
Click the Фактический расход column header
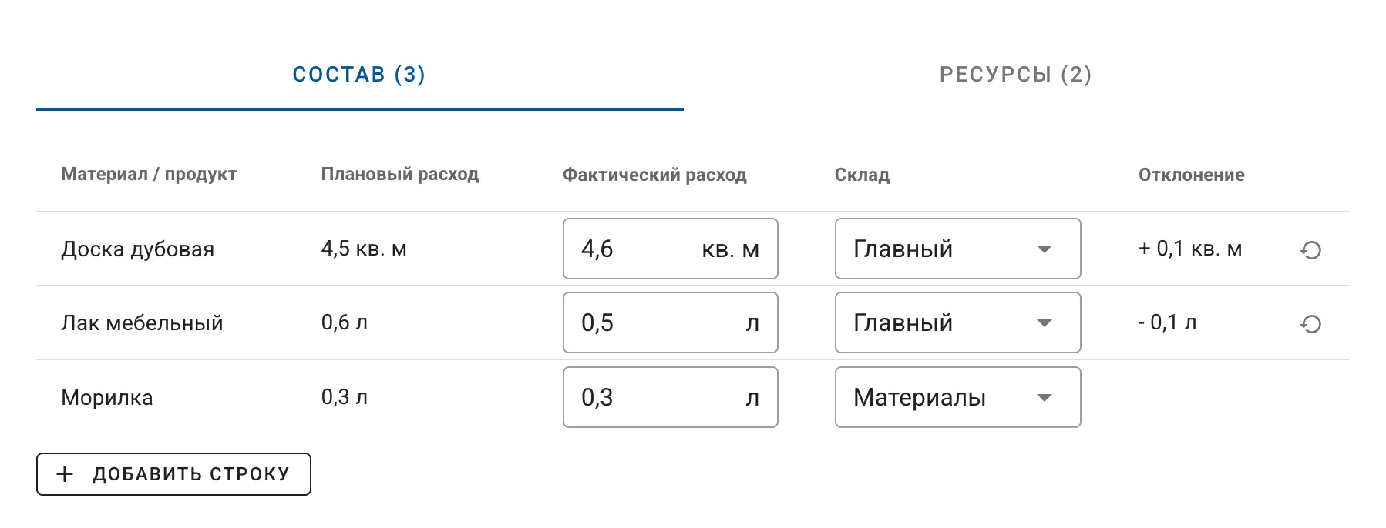tap(654, 174)
